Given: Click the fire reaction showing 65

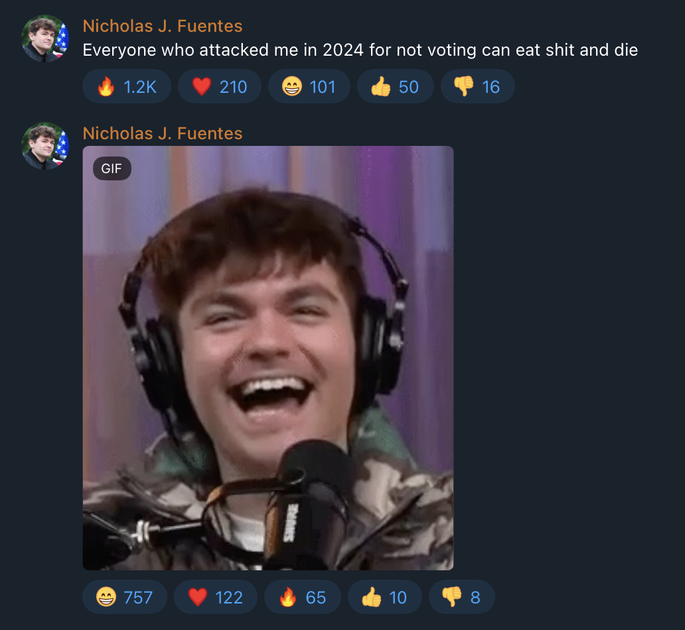Looking at the screenshot, I should click(x=303, y=597).
